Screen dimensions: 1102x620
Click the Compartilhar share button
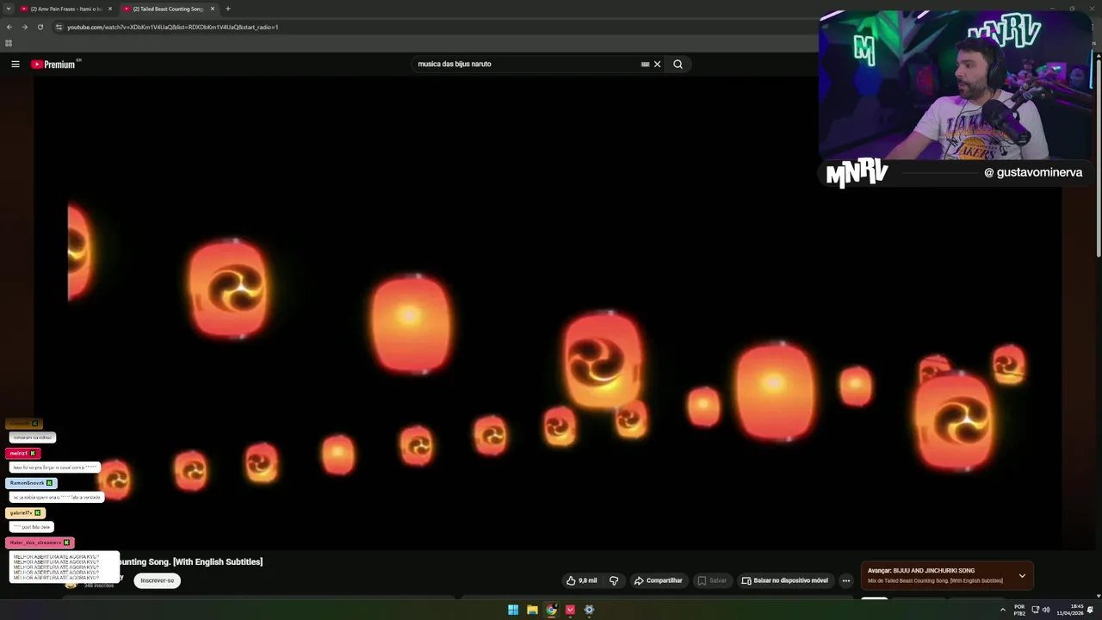click(x=659, y=580)
